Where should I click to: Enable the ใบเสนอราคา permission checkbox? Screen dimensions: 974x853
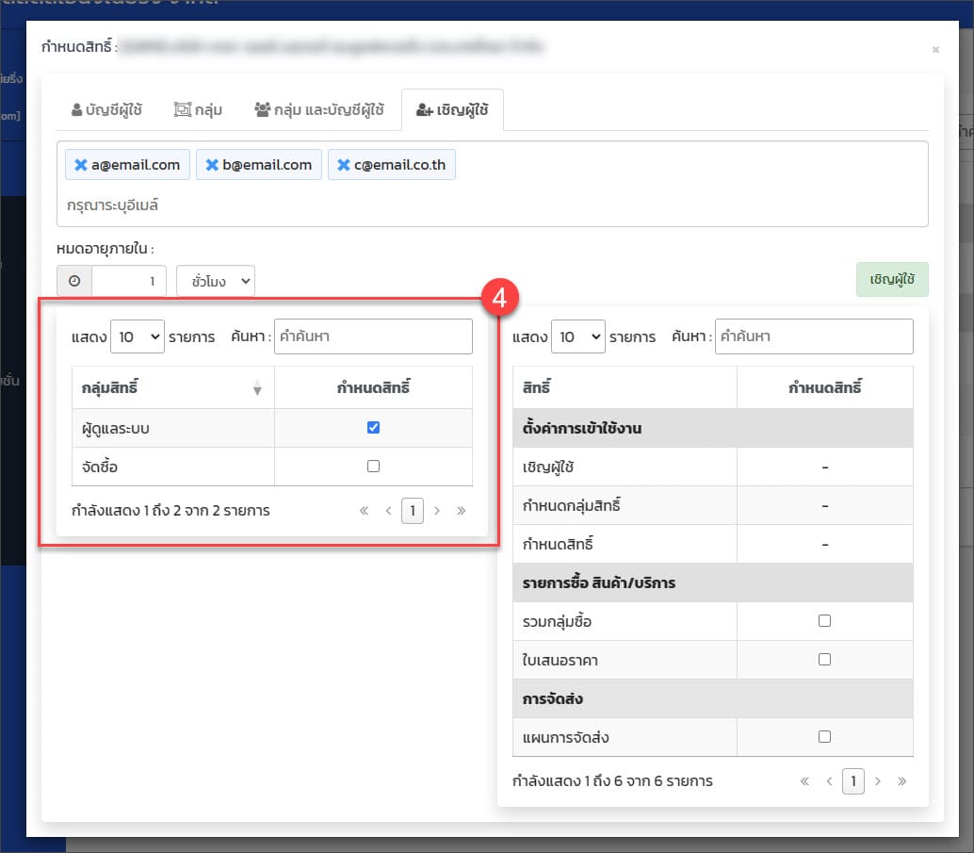click(x=824, y=660)
